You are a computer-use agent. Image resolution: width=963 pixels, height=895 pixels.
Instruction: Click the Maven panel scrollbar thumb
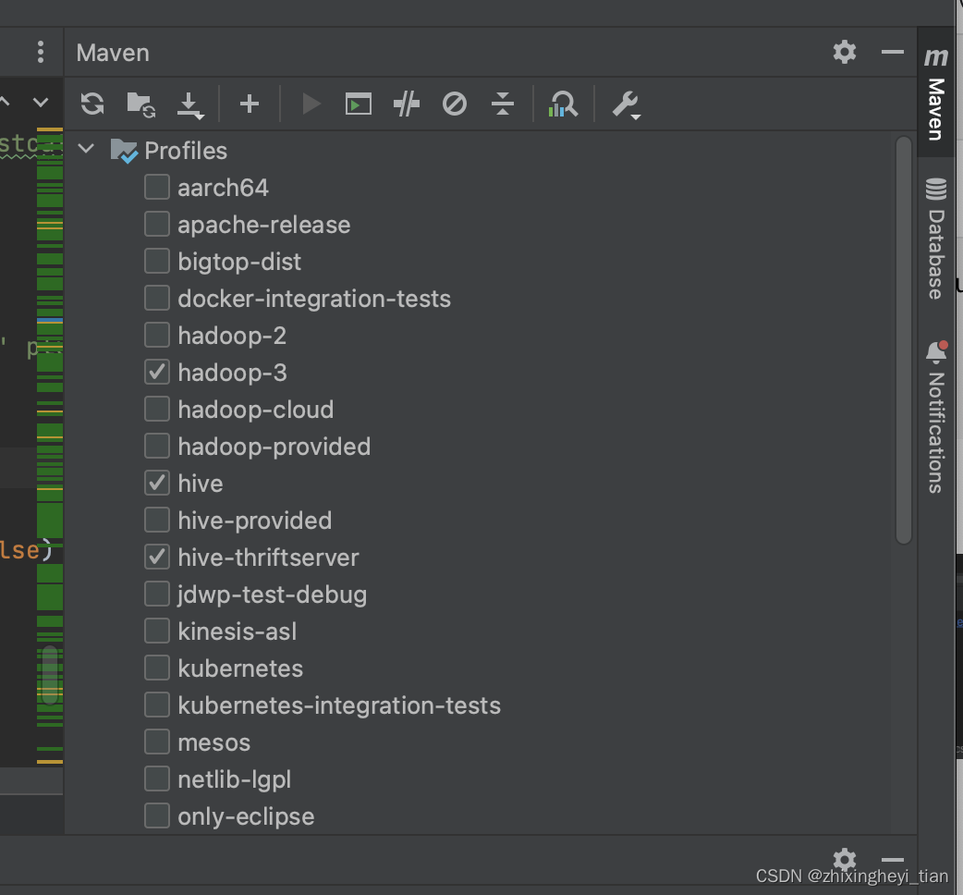tap(904, 340)
